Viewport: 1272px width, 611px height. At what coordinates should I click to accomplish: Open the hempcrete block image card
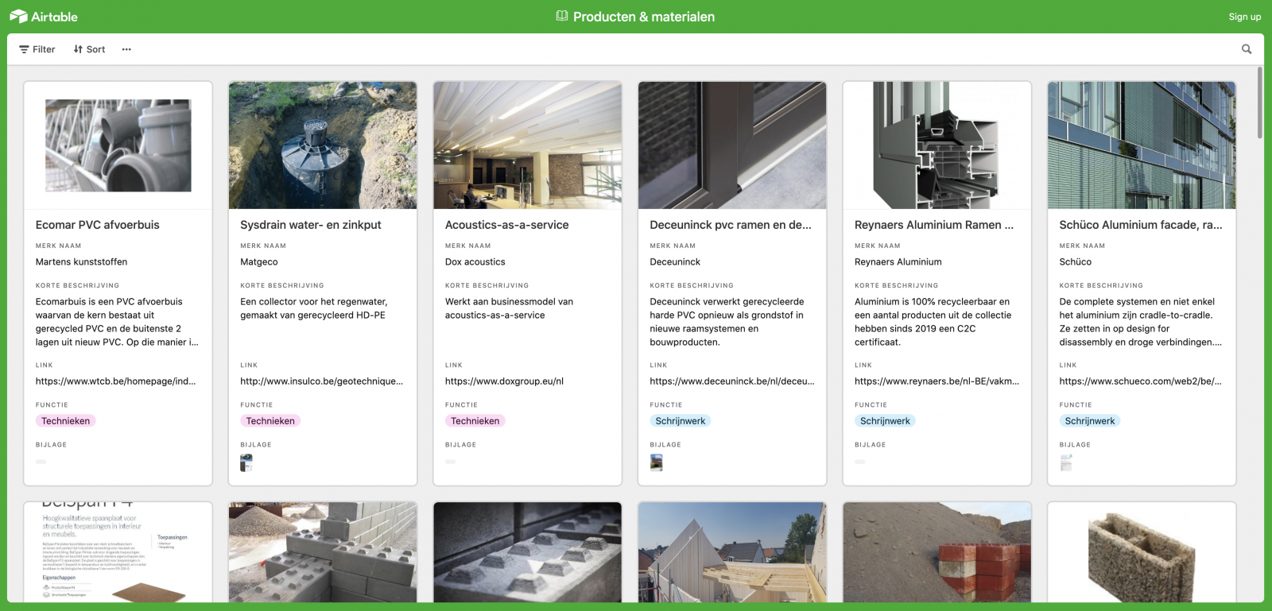[x=1142, y=552]
